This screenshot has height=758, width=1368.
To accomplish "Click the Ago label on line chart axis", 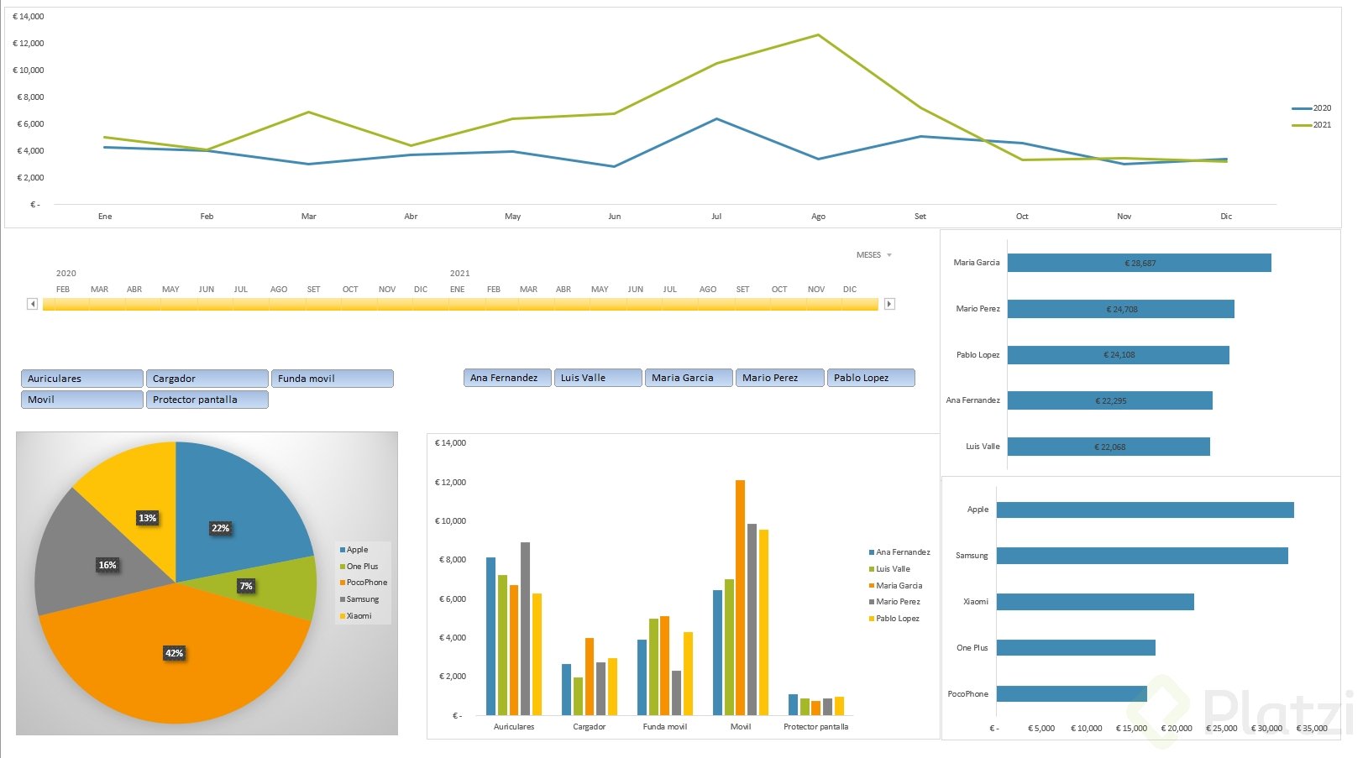I will 819,217.
